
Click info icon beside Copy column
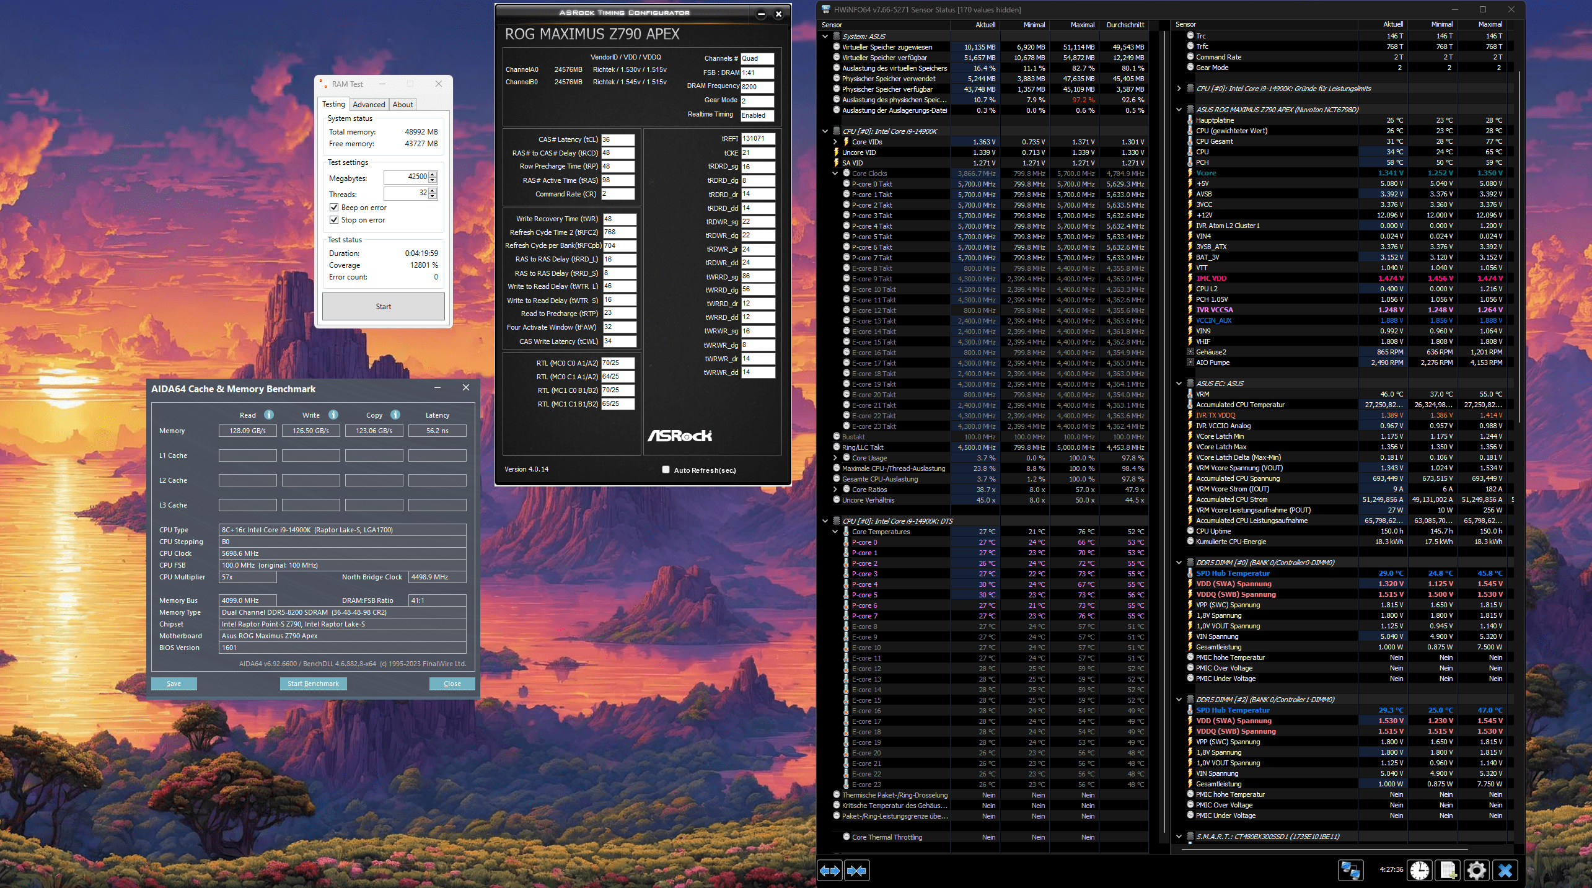pyautogui.click(x=395, y=415)
